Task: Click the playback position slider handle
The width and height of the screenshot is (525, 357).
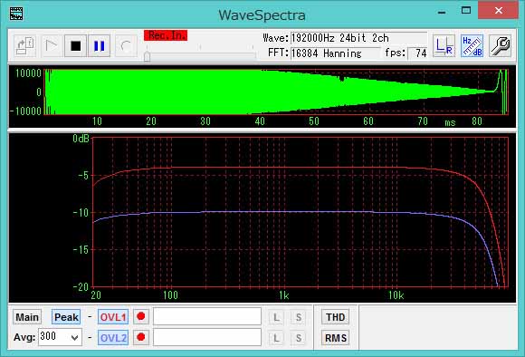Action: (x=147, y=57)
